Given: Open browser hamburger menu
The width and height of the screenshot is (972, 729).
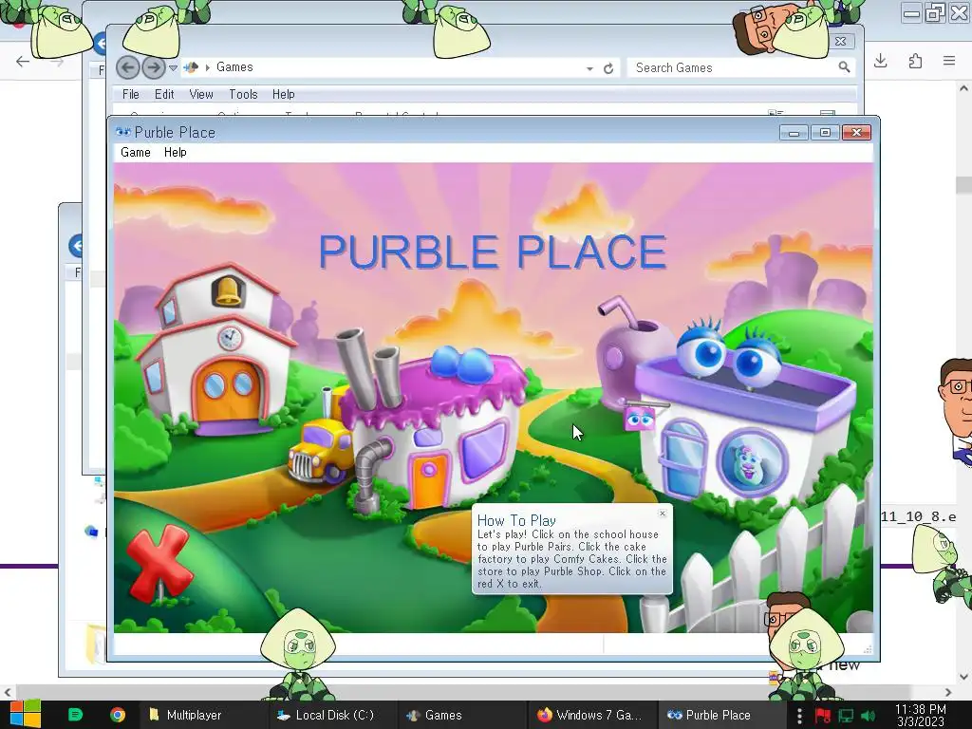Looking at the screenshot, I should coord(949,61).
